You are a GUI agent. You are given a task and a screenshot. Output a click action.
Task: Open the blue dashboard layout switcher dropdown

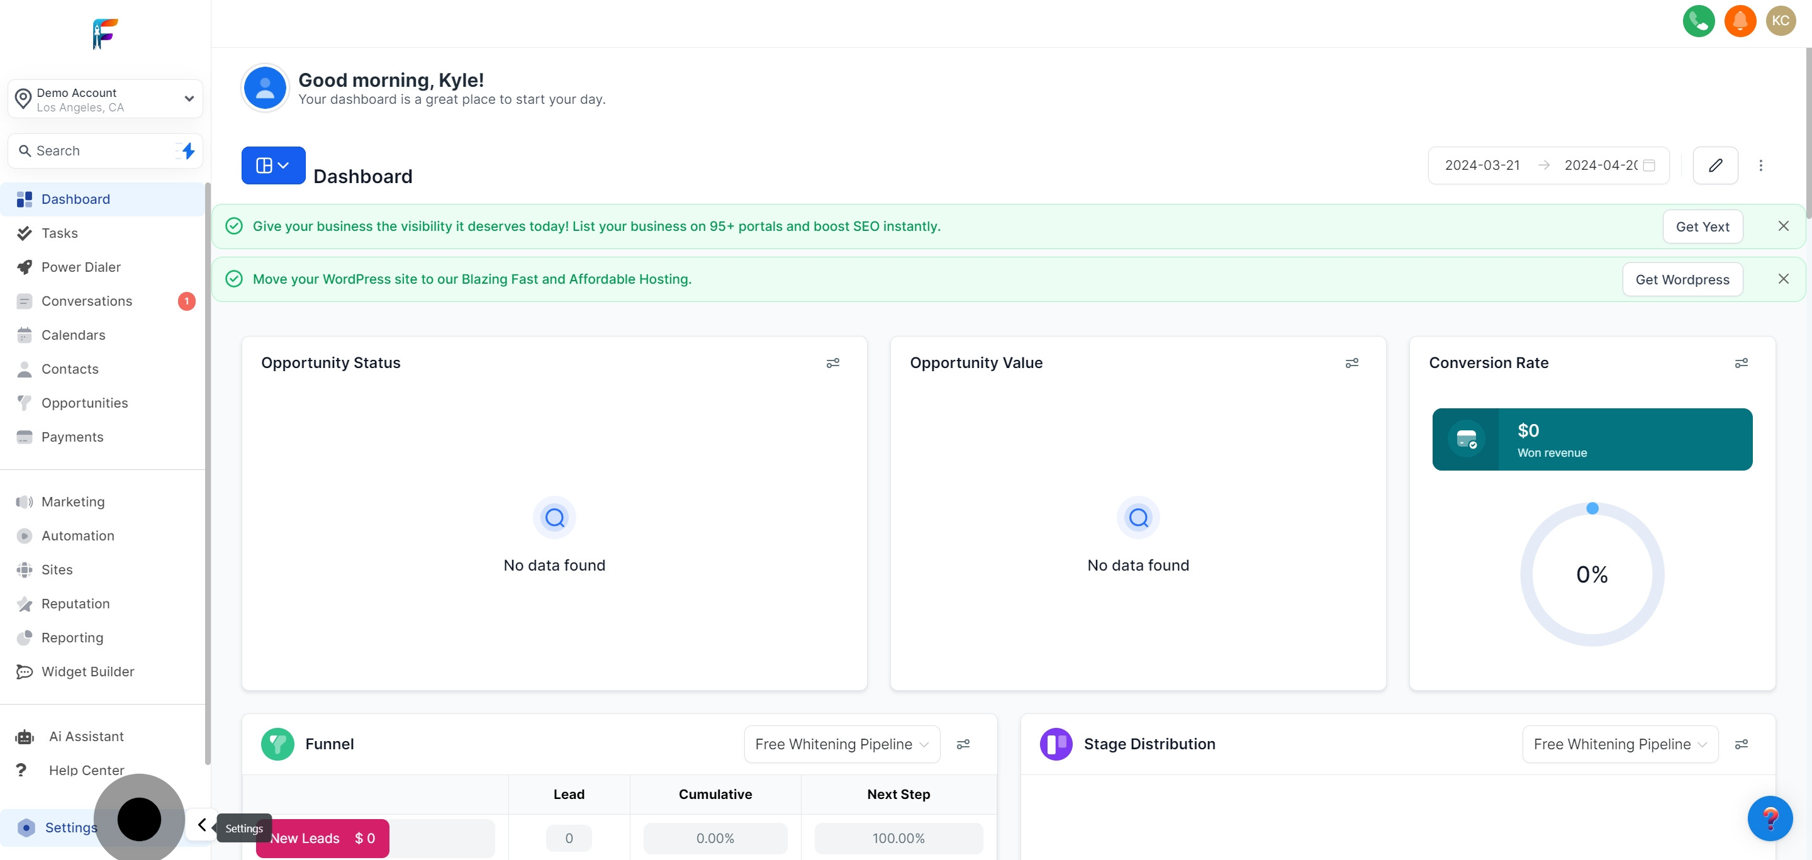point(273,165)
